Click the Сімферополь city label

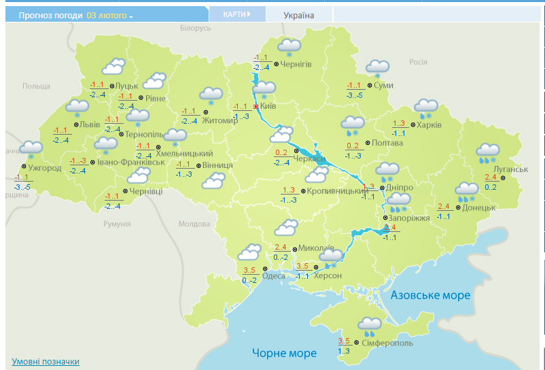point(387,343)
